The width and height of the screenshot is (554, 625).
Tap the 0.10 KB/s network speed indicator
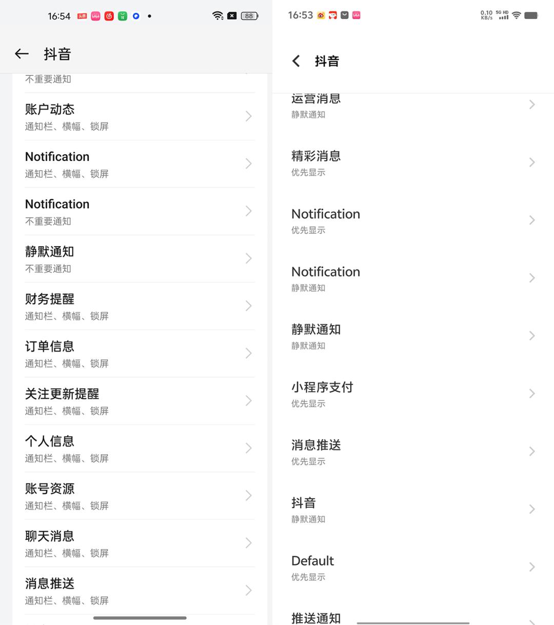tap(486, 15)
